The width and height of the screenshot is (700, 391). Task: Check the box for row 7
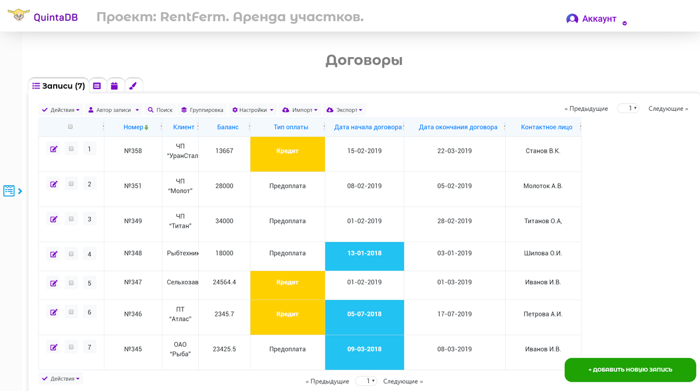pyautogui.click(x=71, y=347)
